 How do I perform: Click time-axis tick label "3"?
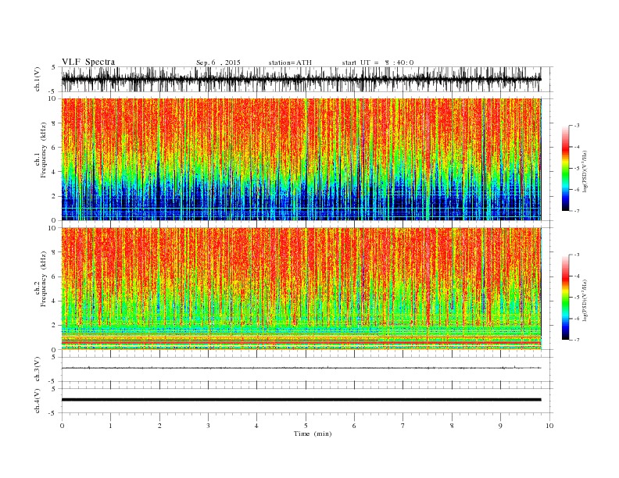coord(208,426)
